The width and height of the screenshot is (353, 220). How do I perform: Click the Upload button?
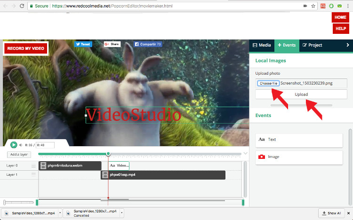point(301,94)
